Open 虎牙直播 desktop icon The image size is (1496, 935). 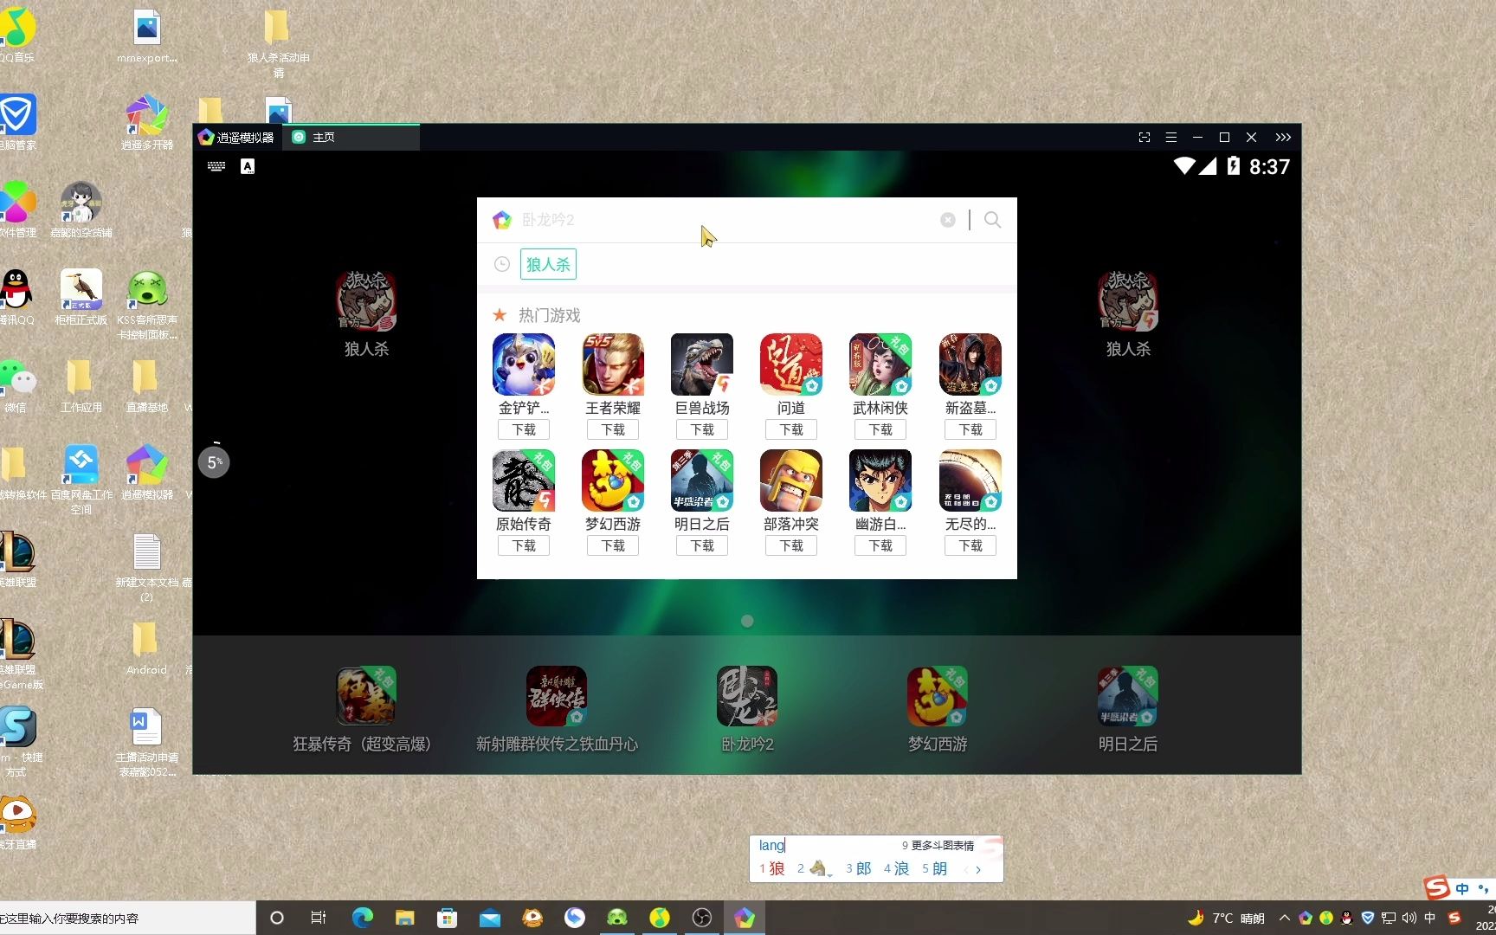(x=17, y=822)
